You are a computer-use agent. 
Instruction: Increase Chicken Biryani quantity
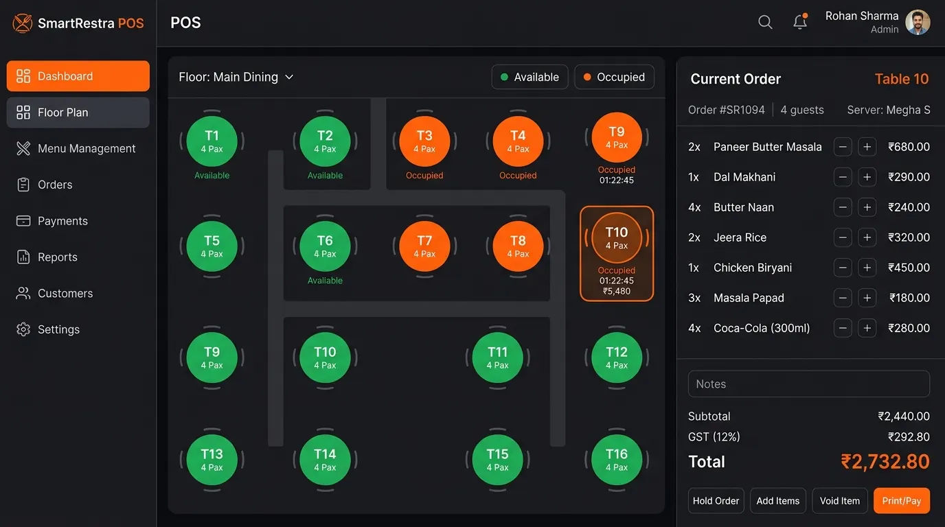coord(867,268)
